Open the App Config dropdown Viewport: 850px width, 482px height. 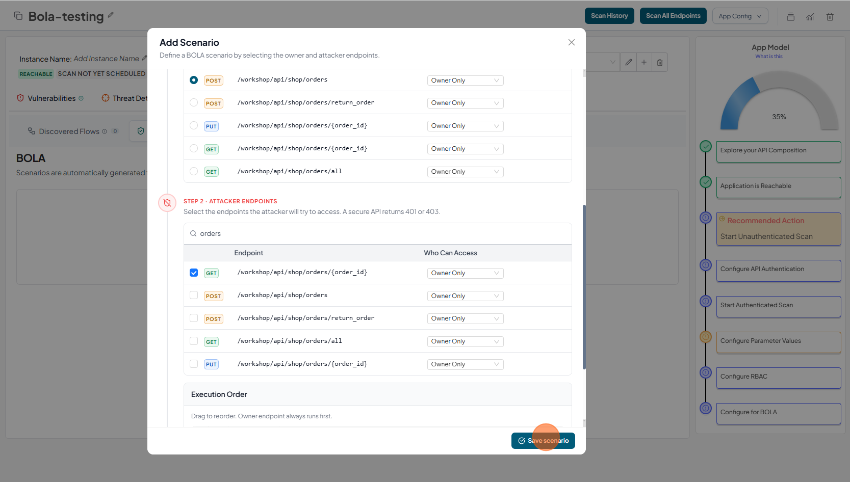[740, 16]
